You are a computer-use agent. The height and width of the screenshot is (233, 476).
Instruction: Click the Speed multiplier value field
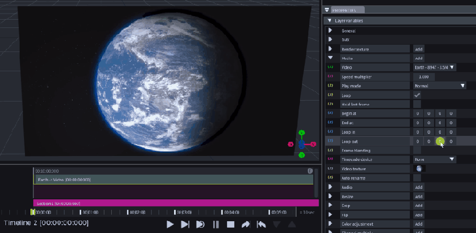pos(424,77)
